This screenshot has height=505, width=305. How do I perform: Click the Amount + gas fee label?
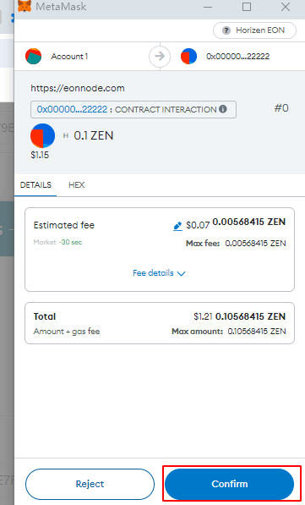(x=67, y=332)
